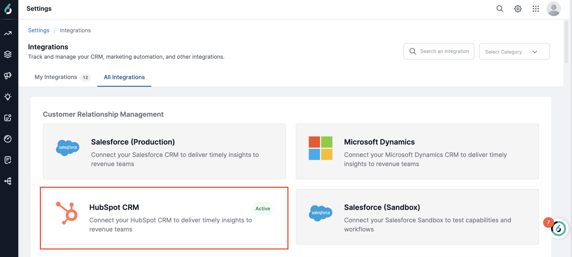The height and width of the screenshot is (257, 572).
Task: Open the workflow nodes sidebar icon
Action: pos(8,181)
